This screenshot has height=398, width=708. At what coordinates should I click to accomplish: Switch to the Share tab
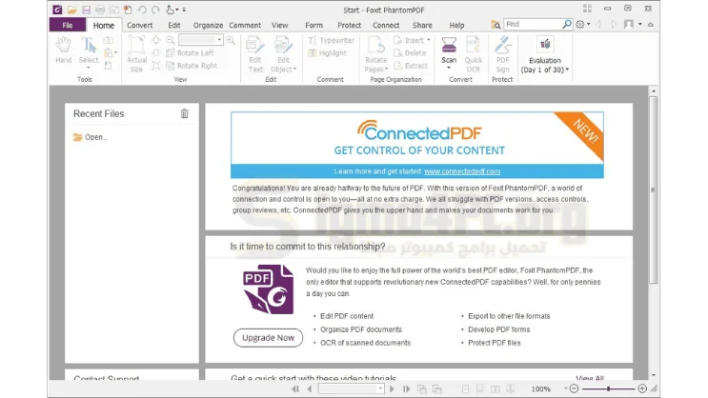tap(422, 26)
